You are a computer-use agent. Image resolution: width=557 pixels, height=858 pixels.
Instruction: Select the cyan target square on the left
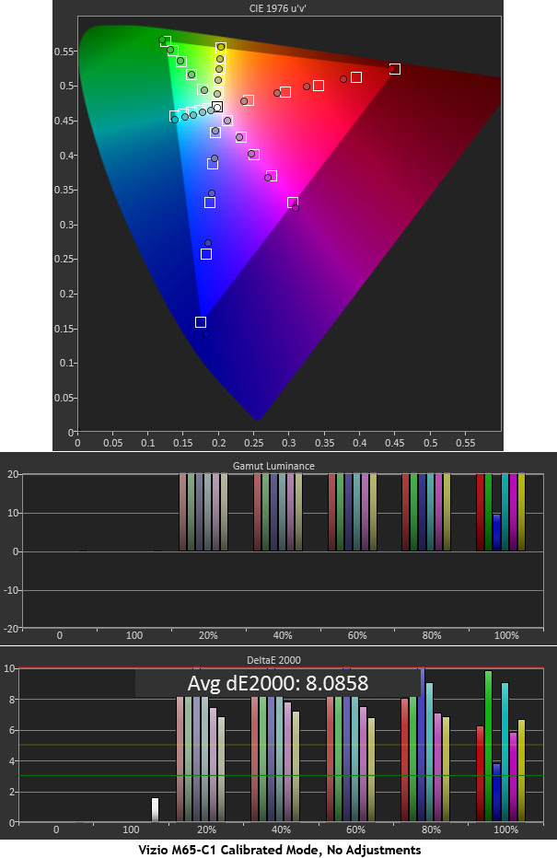coord(175,116)
